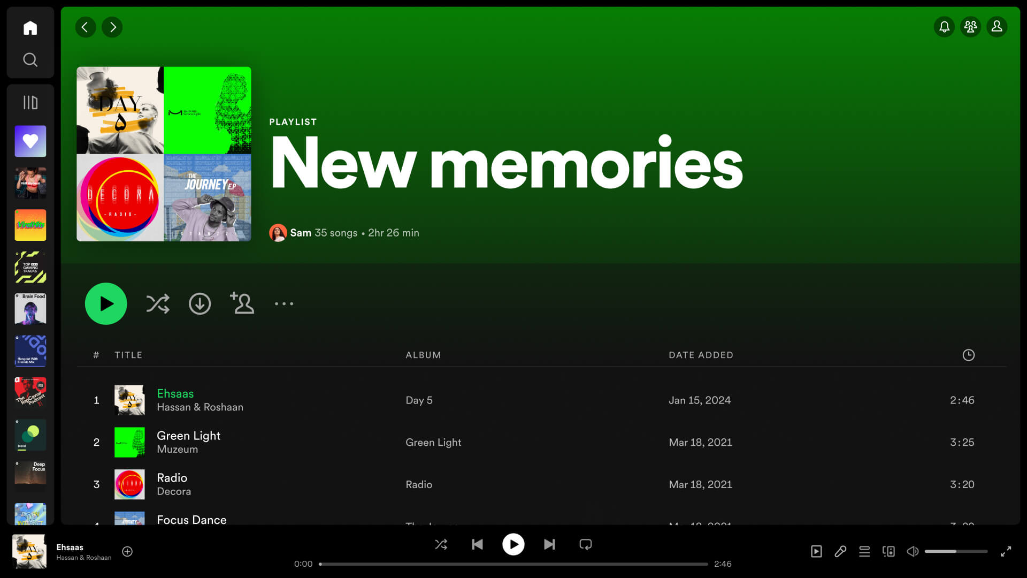
Task: Select the Green Light track title
Action: 188,436
